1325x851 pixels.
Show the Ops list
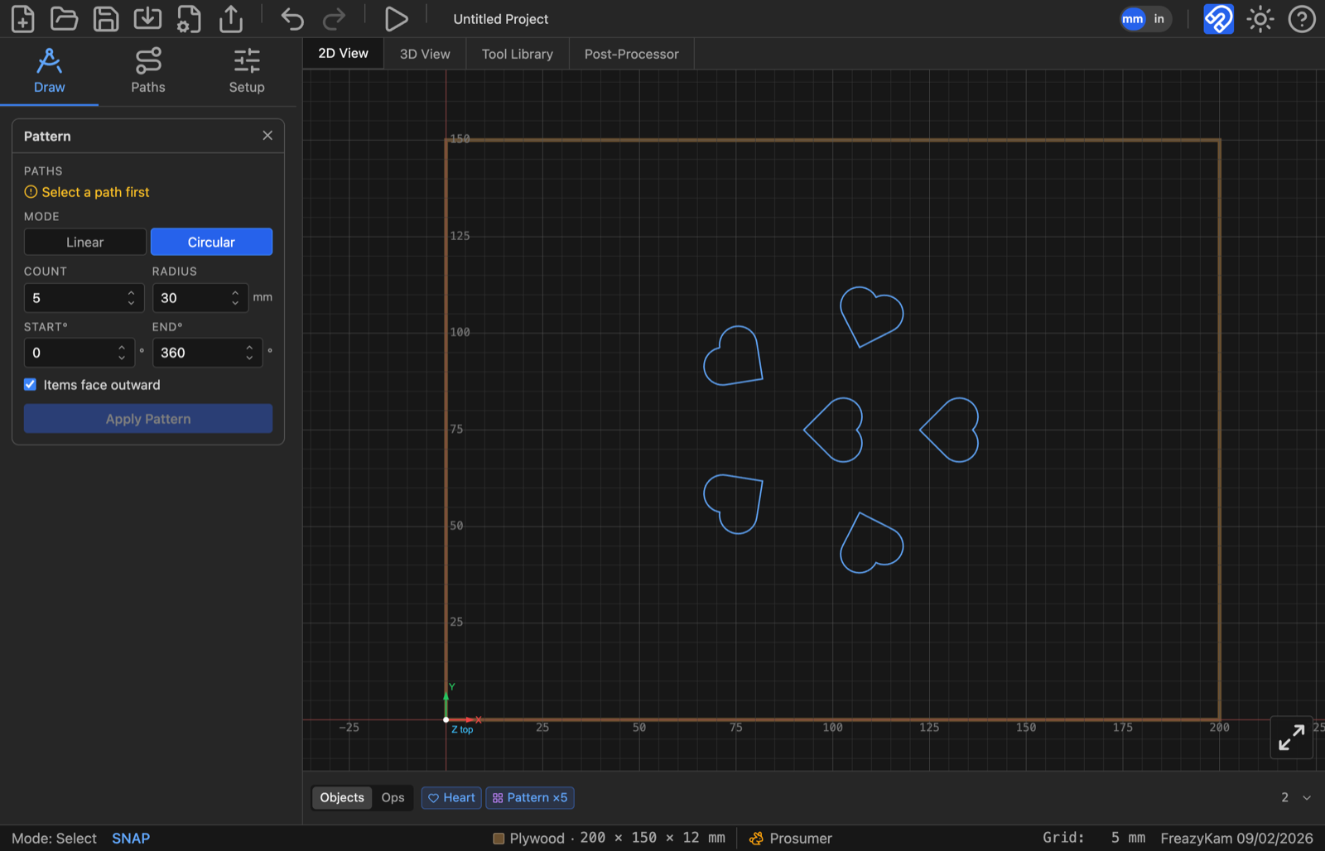(x=393, y=797)
